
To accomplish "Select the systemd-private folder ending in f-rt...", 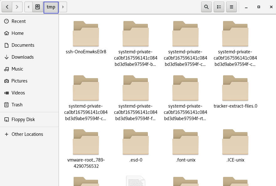I will [185, 88].
